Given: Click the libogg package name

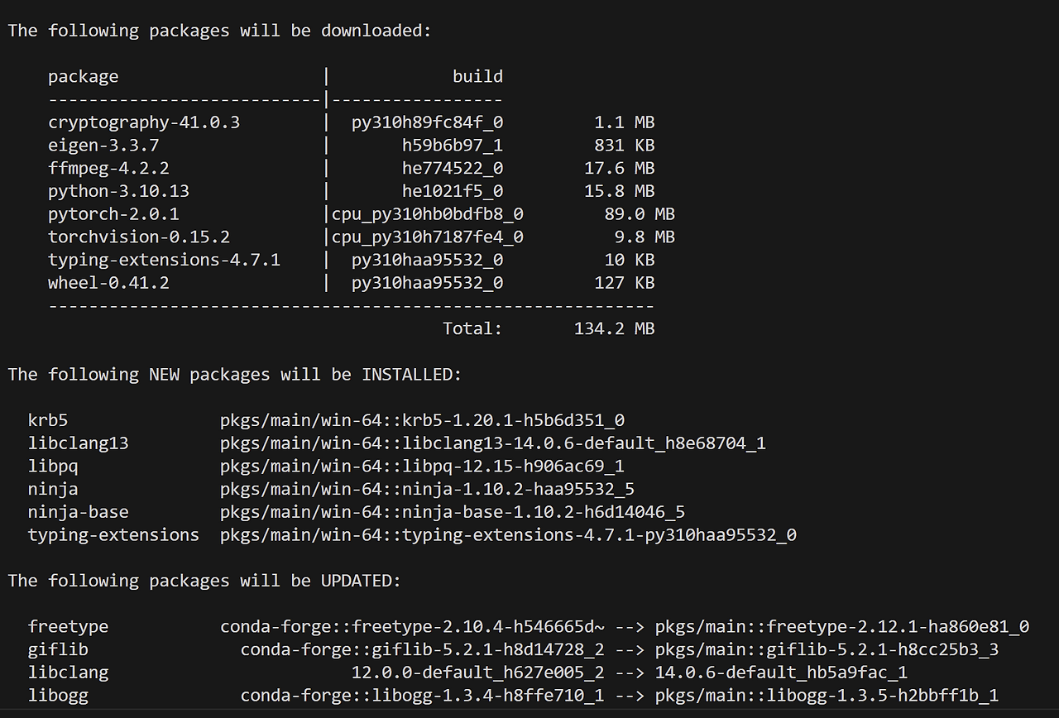Looking at the screenshot, I should pos(58,696).
